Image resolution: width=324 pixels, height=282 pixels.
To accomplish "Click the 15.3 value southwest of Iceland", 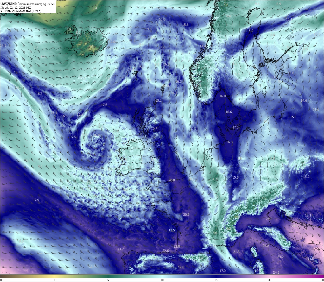I will click(x=17, y=72).
